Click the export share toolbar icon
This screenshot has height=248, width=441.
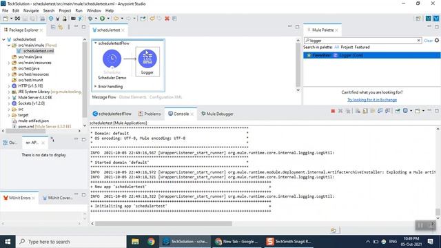pyautogui.click(x=143, y=19)
